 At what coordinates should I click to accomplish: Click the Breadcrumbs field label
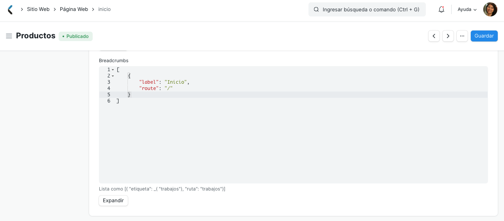click(113, 61)
